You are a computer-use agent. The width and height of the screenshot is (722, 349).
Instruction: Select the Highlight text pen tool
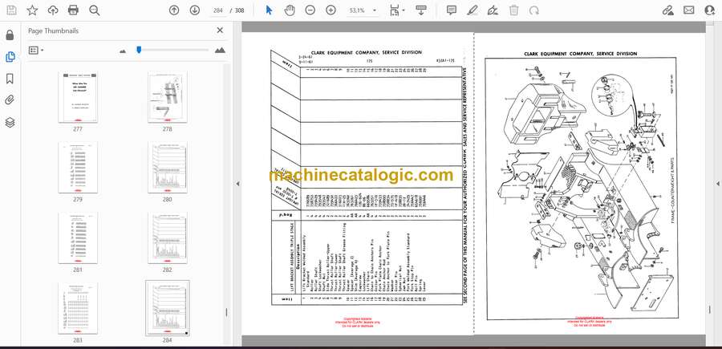pyautogui.click(x=472, y=10)
